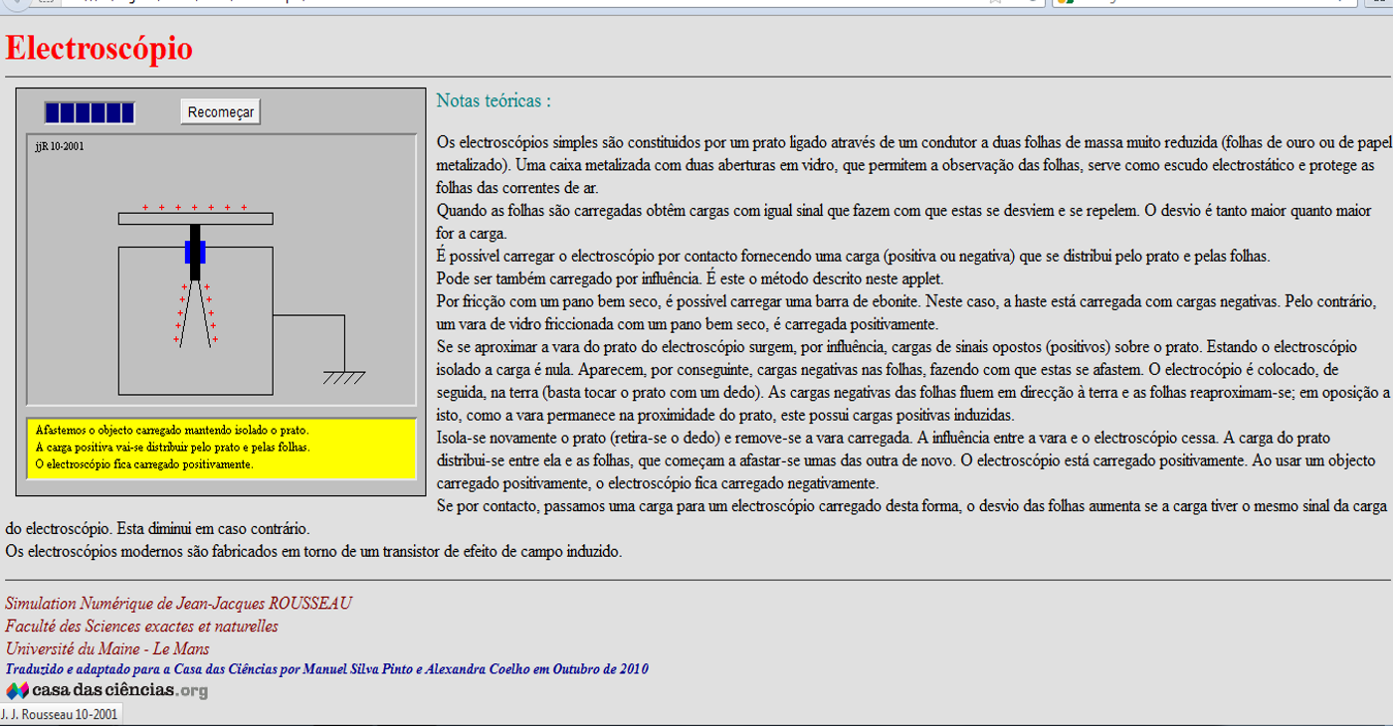The height and width of the screenshot is (726, 1393).
Task: Click 'Faculté des Sciences exactes et naturelles'
Action: 141,627
